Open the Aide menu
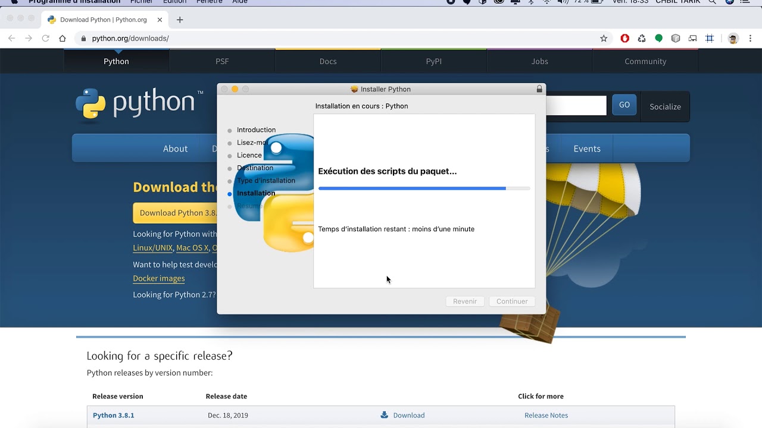The height and width of the screenshot is (428, 762). point(240,2)
